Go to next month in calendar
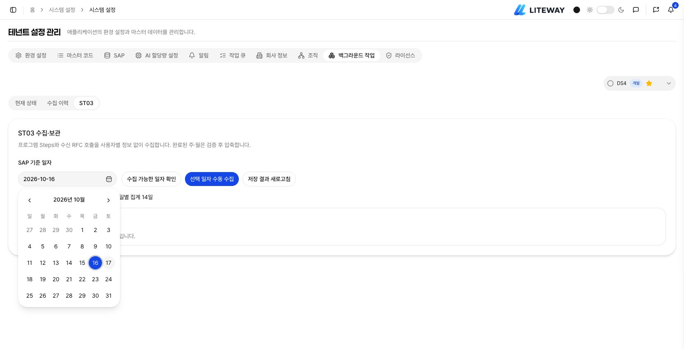684x349 pixels. pyautogui.click(x=109, y=200)
